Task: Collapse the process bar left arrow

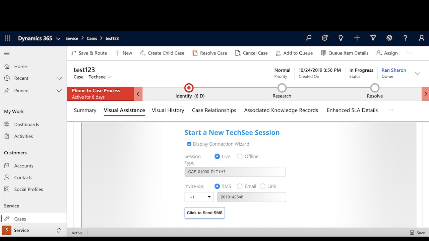Action: 138,94
